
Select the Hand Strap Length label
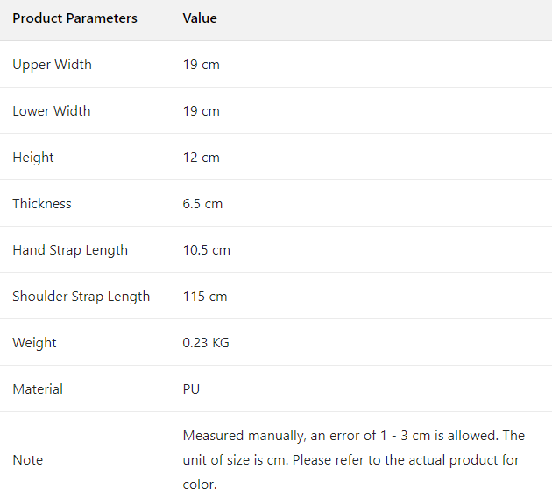click(70, 250)
